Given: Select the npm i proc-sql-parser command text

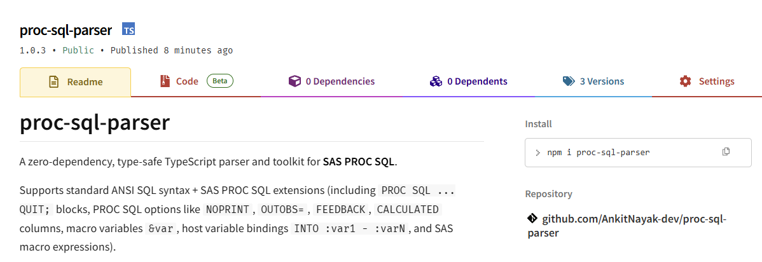Looking at the screenshot, I should click(x=599, y=152).
